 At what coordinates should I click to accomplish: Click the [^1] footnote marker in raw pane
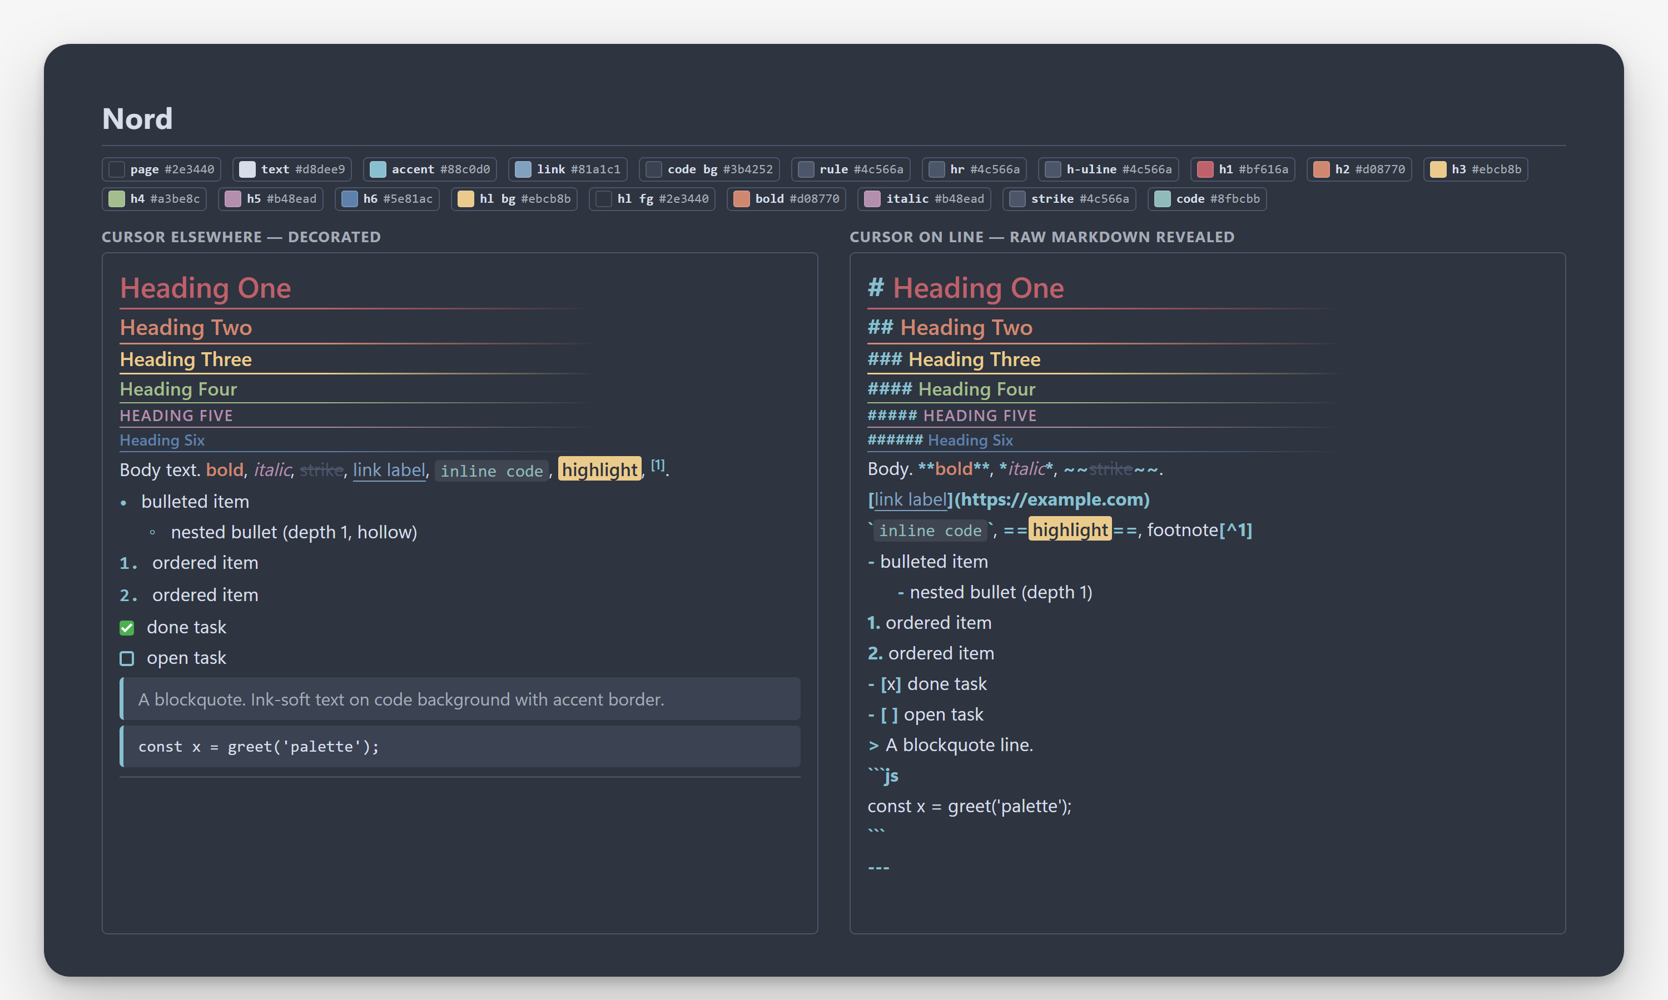point(1236,531)
